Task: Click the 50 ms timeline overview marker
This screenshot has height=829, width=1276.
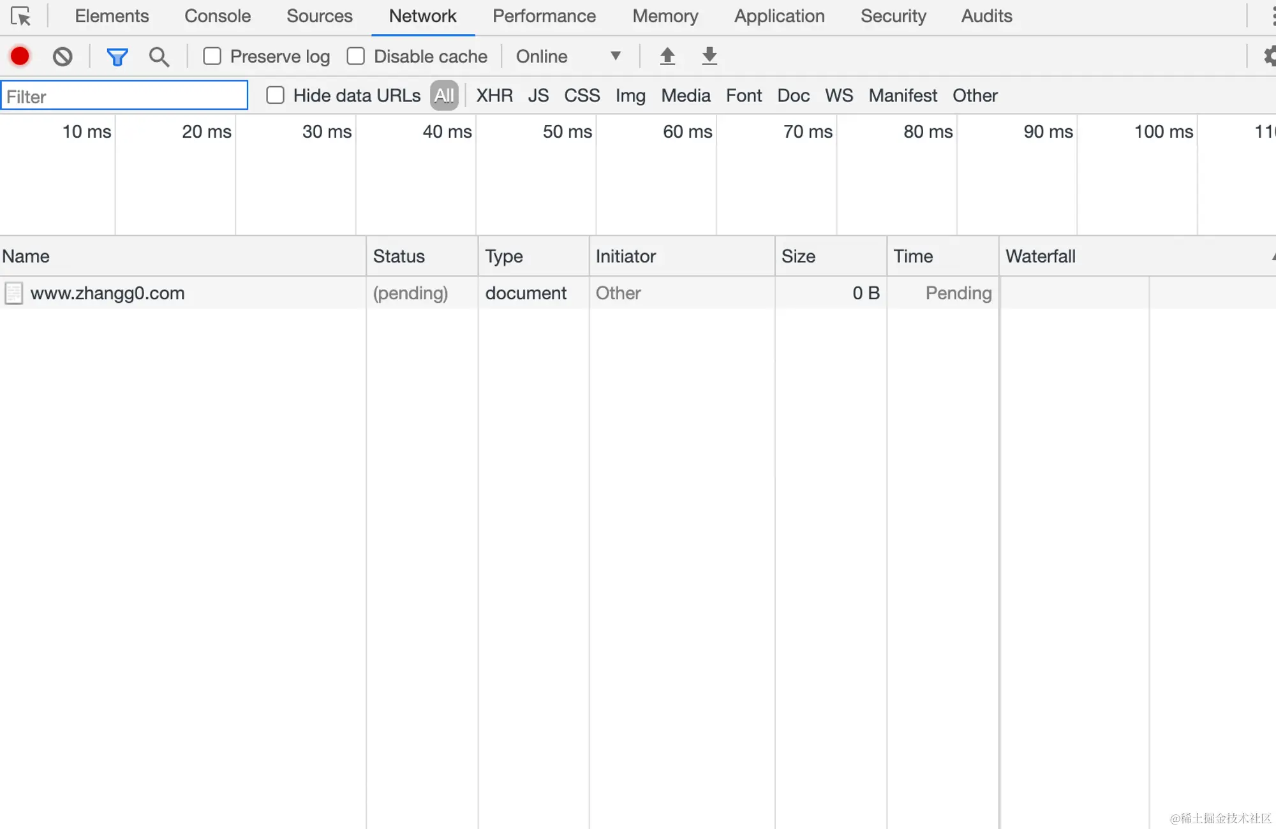Action: [567, 131]
